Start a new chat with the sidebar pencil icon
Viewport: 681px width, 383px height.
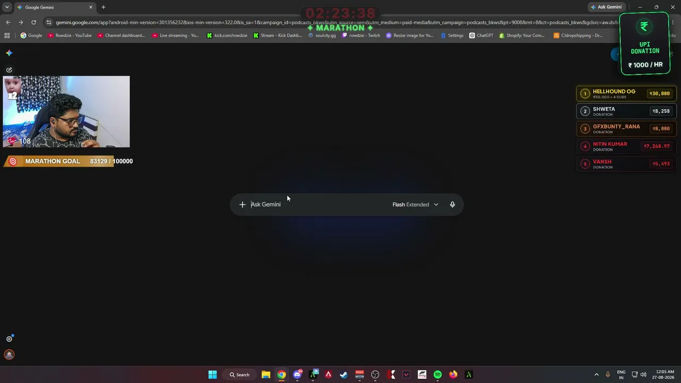coord(9,70)
